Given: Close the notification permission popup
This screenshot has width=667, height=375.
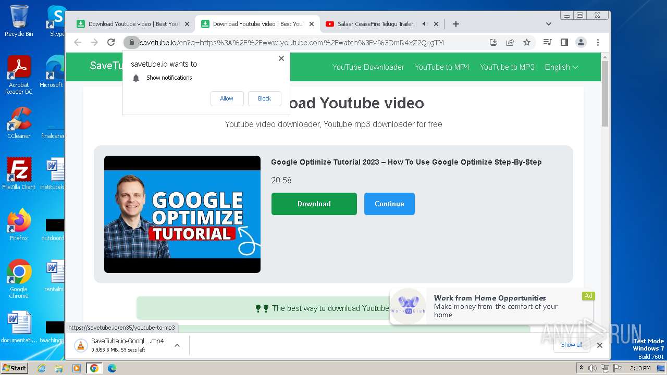Looking at the screenshot, I should coord(281,58).
